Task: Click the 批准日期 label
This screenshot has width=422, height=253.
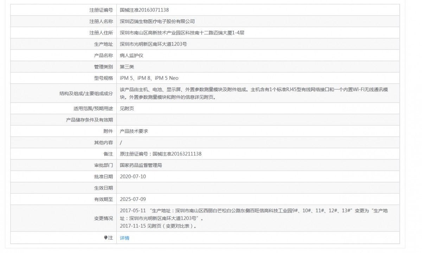Action: [104, 176]
